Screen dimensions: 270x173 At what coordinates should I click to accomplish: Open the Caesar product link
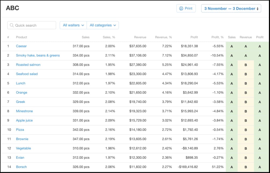(21, 46)
